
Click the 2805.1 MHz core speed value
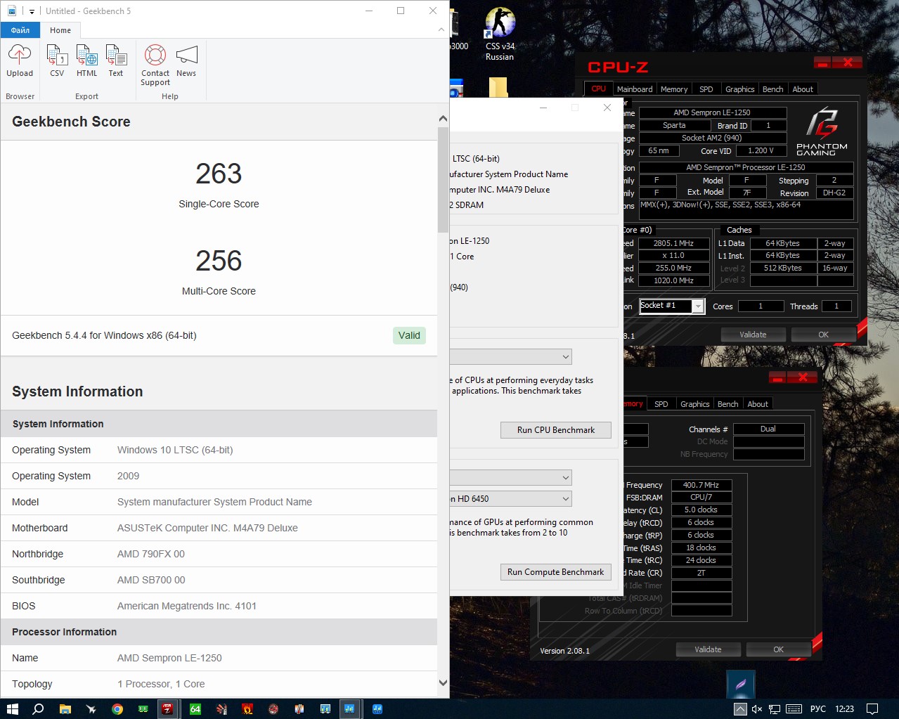[673, 243]
